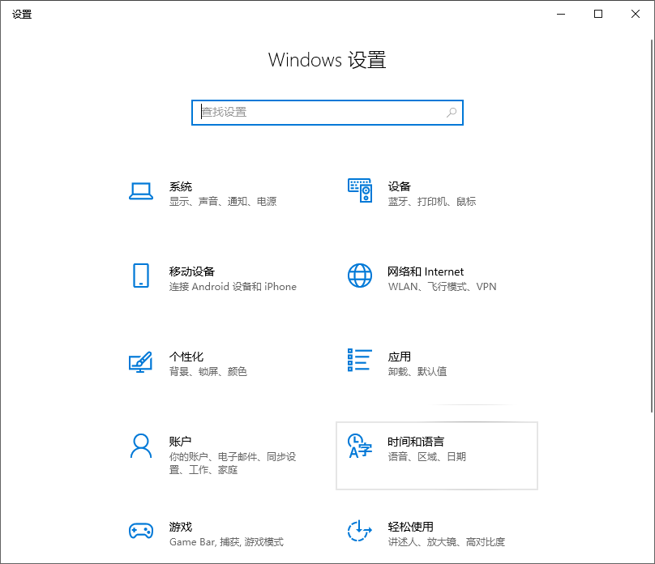Click the globe icon for Network and Internet
The width and height of the screenshot is (655, 564).
[x=360, y=276]
